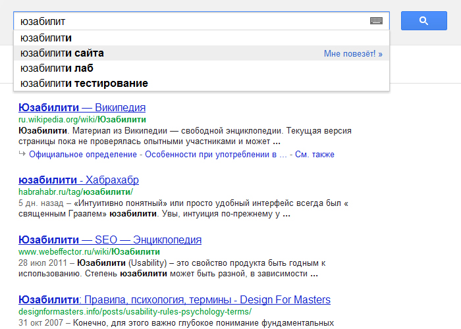Click the 'Мне повезёт! »' link
461x329 pixels.
[x=353, y=53]
